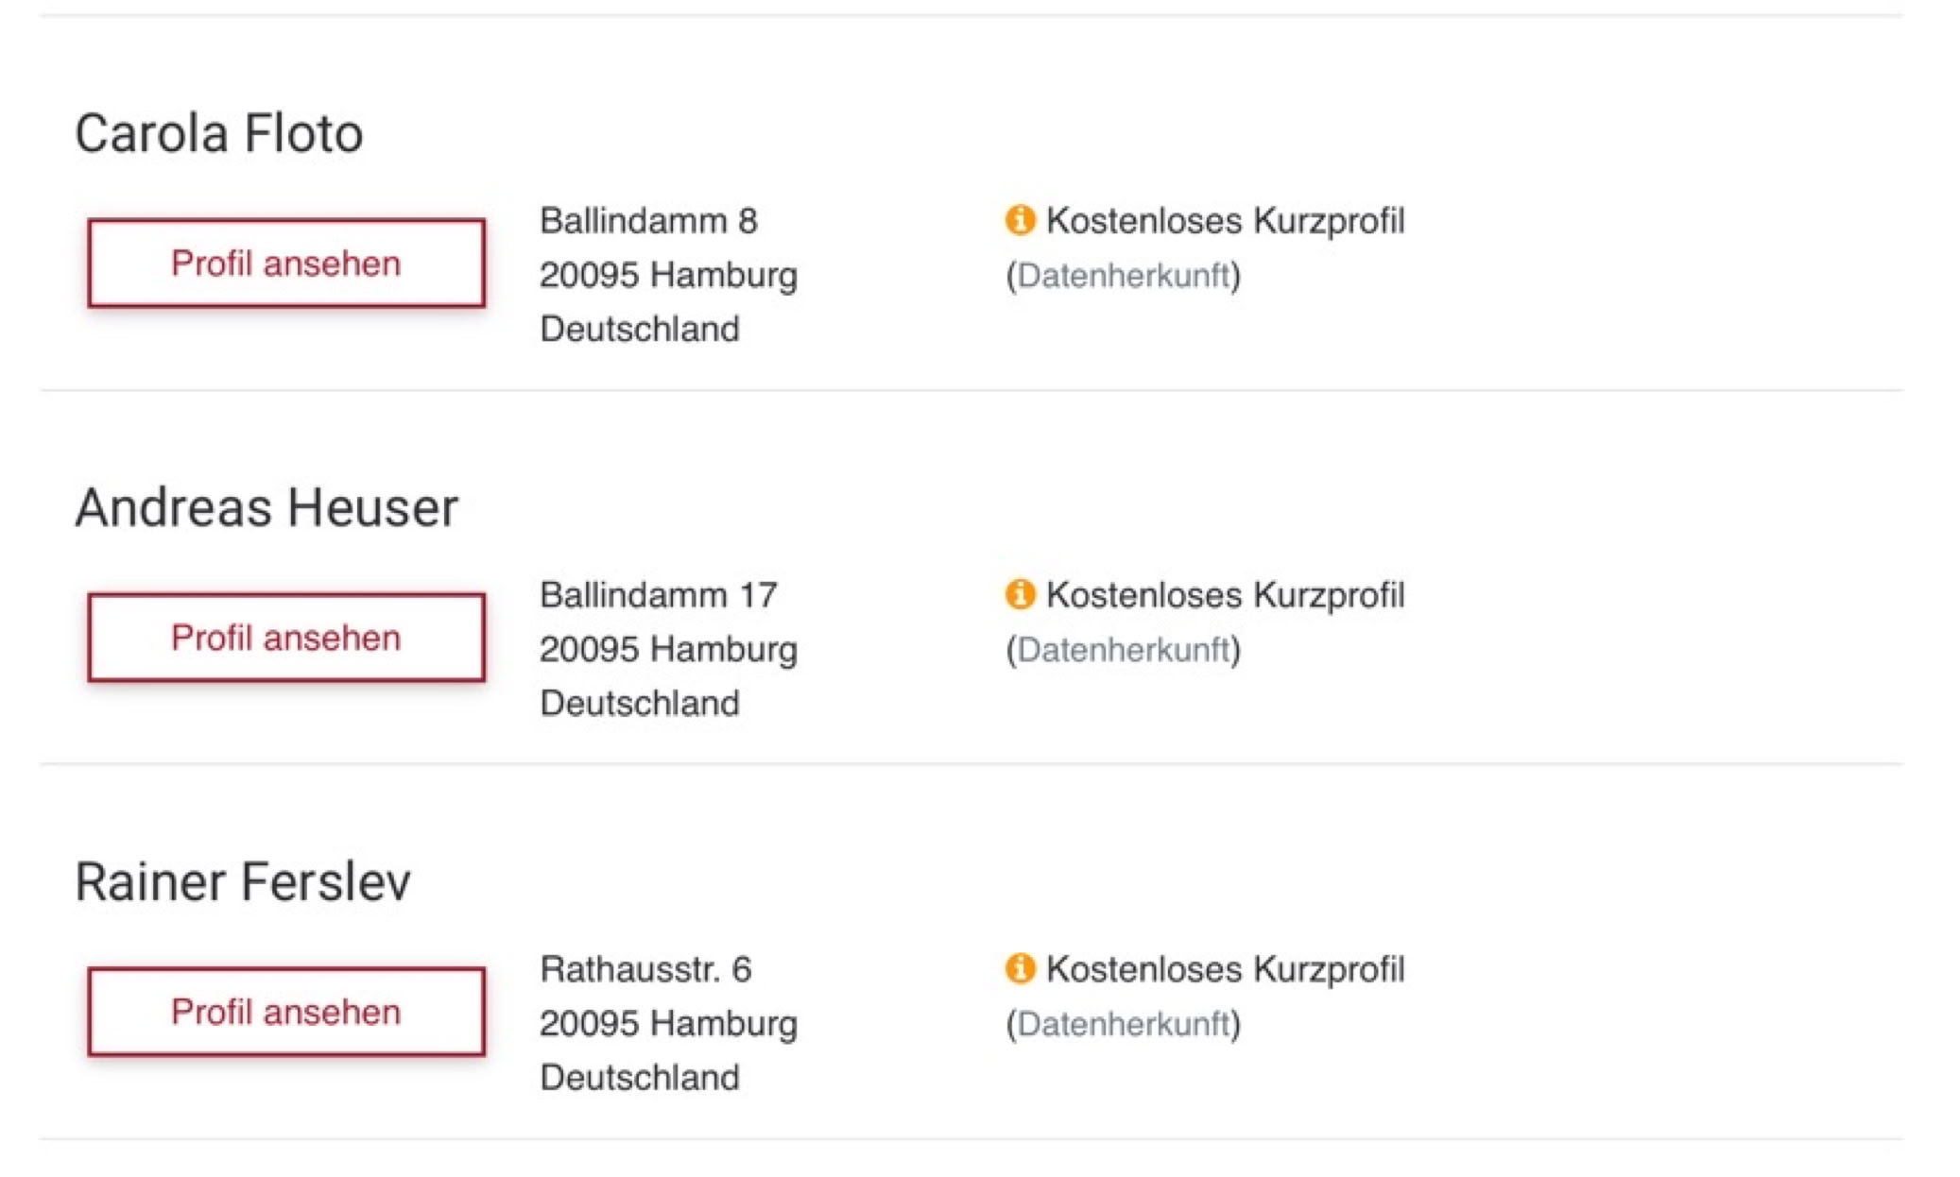
Task: Select the Rathausstr. 6 address line
Action: coord(645,969)
